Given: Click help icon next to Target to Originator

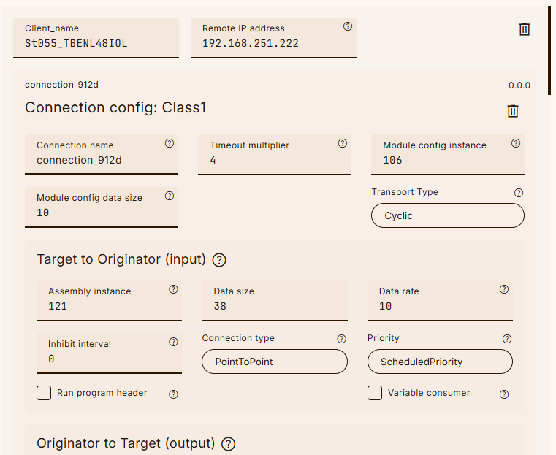Looking at the screenshot, I should coord(219,260).
